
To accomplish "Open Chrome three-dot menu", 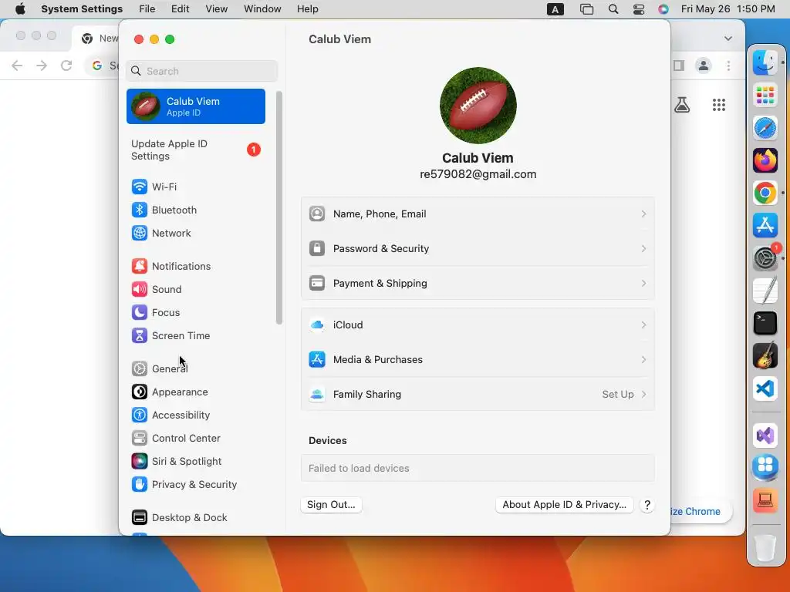I will pos(728,66).
